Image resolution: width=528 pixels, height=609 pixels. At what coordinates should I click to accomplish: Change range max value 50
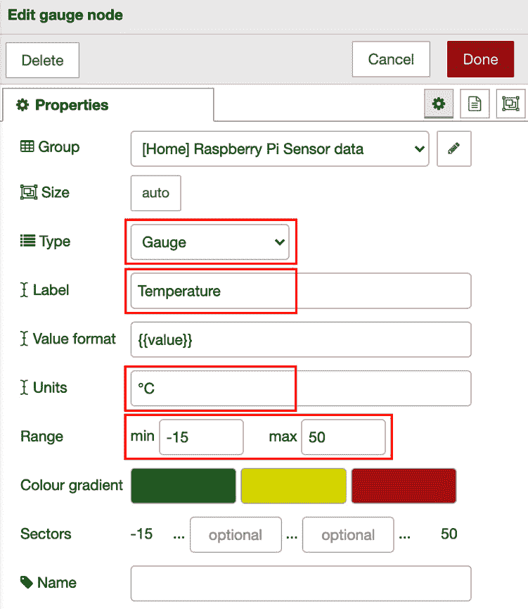tap(343, 437)
